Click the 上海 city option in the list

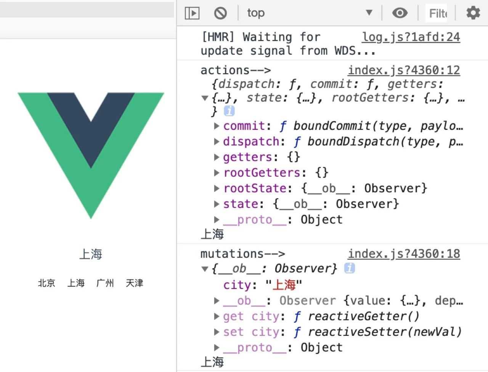point(76,283)
